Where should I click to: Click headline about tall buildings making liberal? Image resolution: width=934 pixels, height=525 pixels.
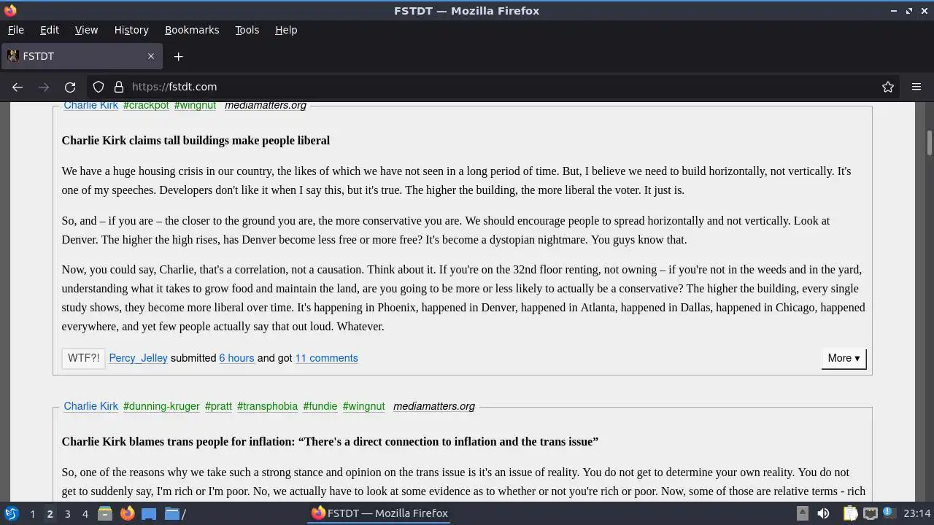click(196, 141)
